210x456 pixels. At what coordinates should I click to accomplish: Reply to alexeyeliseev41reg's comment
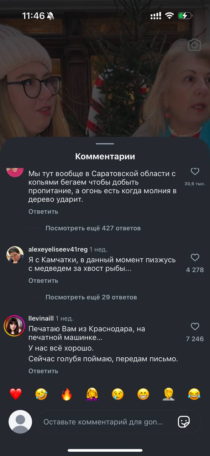click(x=43, y=281)
